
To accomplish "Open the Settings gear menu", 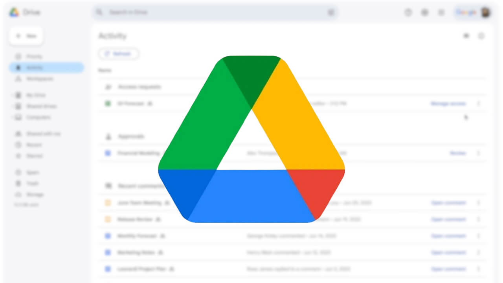I will 425,12.
